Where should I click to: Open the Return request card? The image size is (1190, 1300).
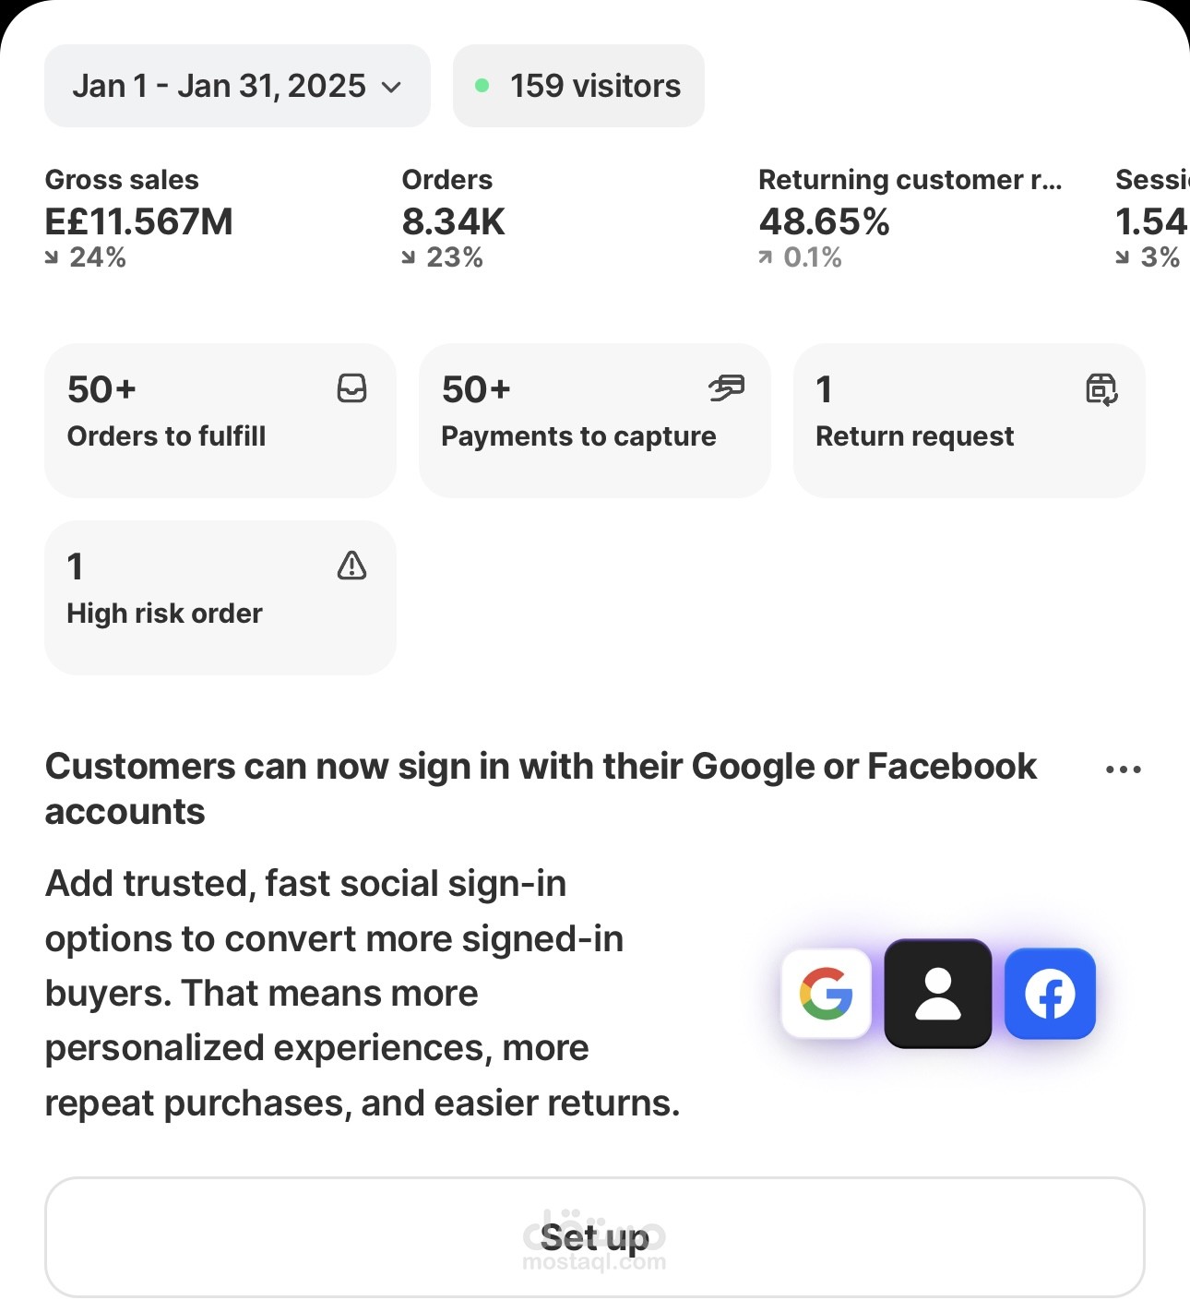(970, 421)
